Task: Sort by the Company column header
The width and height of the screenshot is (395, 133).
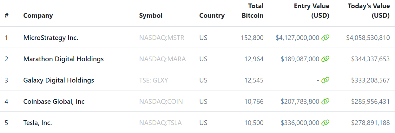Action: tap(38, 16)
